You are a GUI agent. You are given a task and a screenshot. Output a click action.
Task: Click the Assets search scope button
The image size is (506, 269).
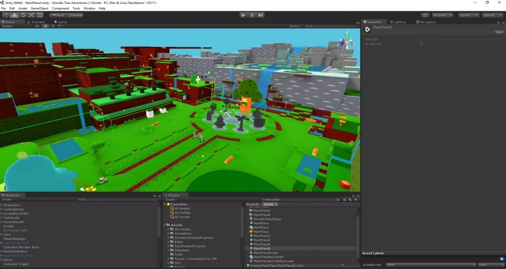click(269, 204)
